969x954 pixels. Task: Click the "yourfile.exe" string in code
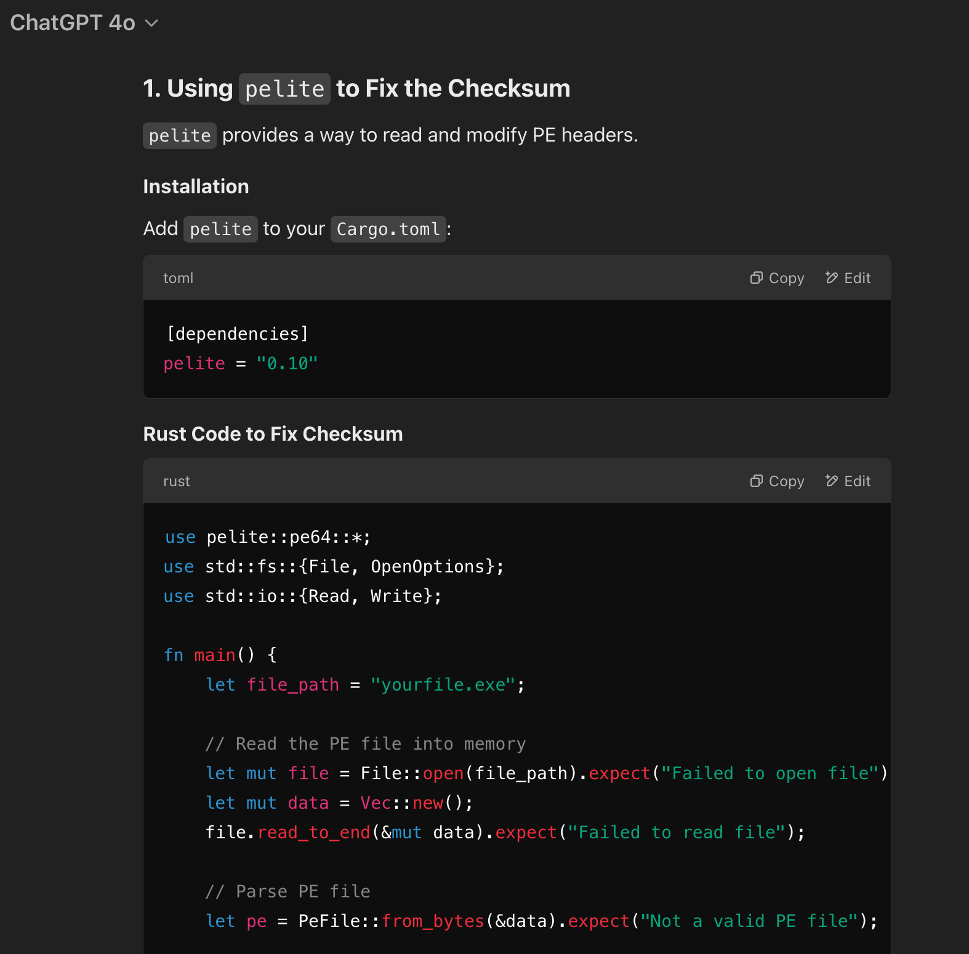(x=443, y=685)
